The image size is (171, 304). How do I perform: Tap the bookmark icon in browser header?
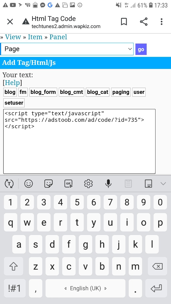(124, 22)
